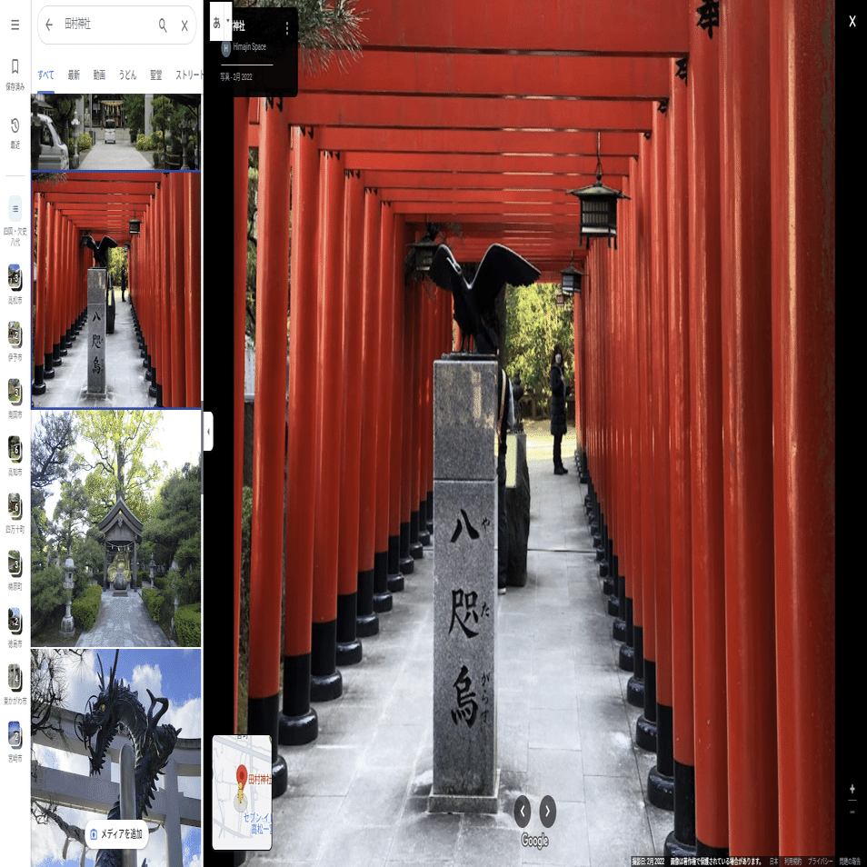Image resolution: width=867 pixels, height=867 pixels.
Task: Click the 写真 - 2月 2022 date text
Action: click(236, 77)
